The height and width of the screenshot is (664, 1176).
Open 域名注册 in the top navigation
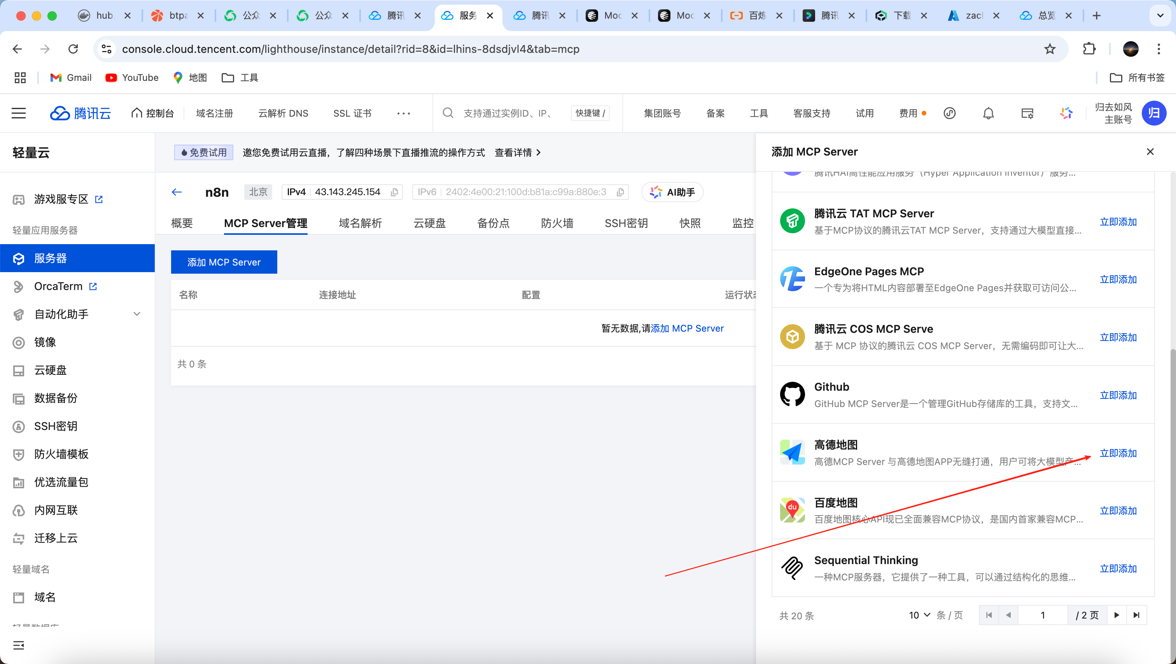pyautogui.click(x=215, y=113)
